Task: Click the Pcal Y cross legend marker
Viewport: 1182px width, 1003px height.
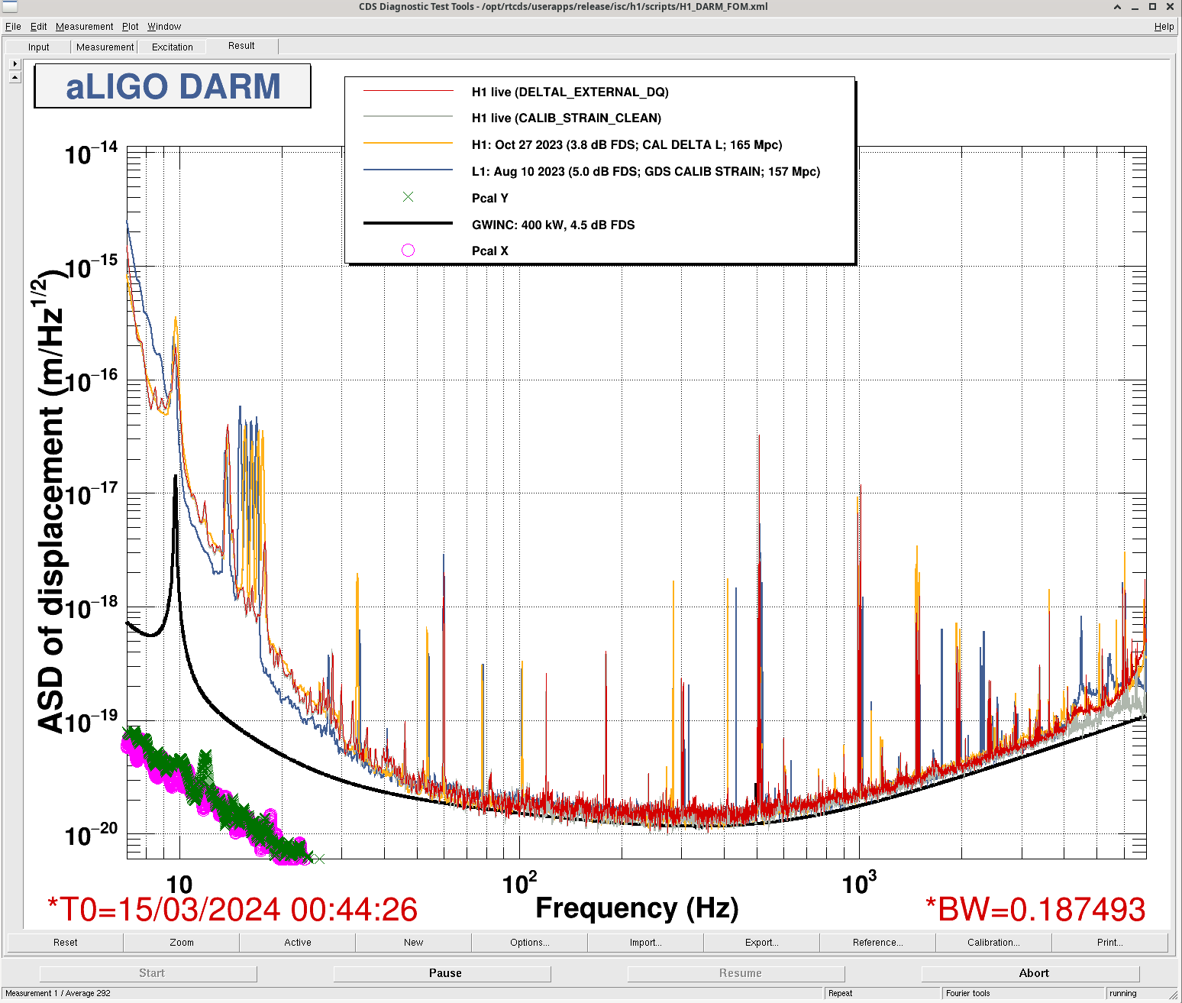Action: coord(409,197)
